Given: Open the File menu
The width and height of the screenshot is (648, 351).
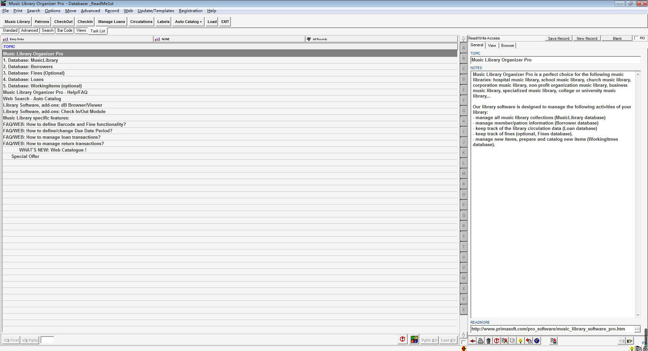Looking at the screenshot, I should click(x=5, y=11).
